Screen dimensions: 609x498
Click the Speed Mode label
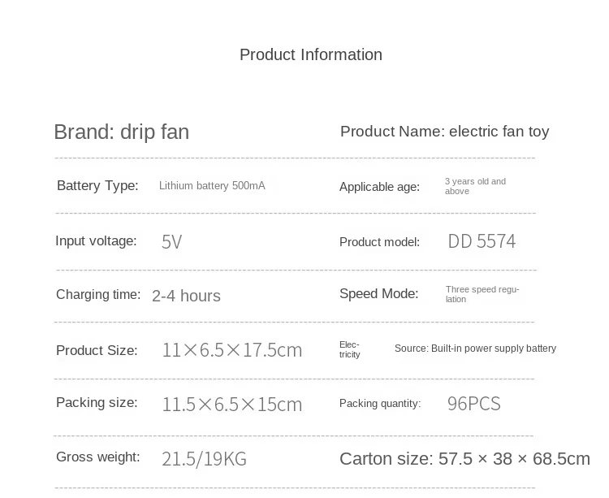(x=378, y=293)
